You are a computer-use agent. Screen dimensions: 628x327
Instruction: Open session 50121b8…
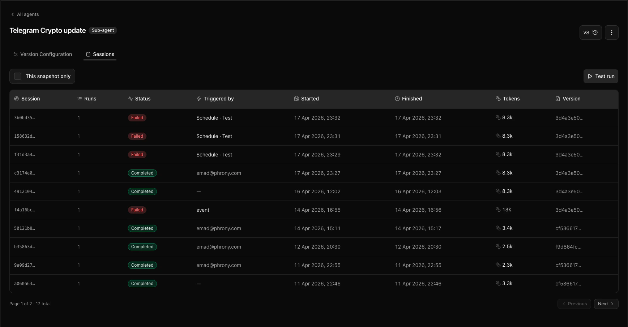[x=25, y=228]
